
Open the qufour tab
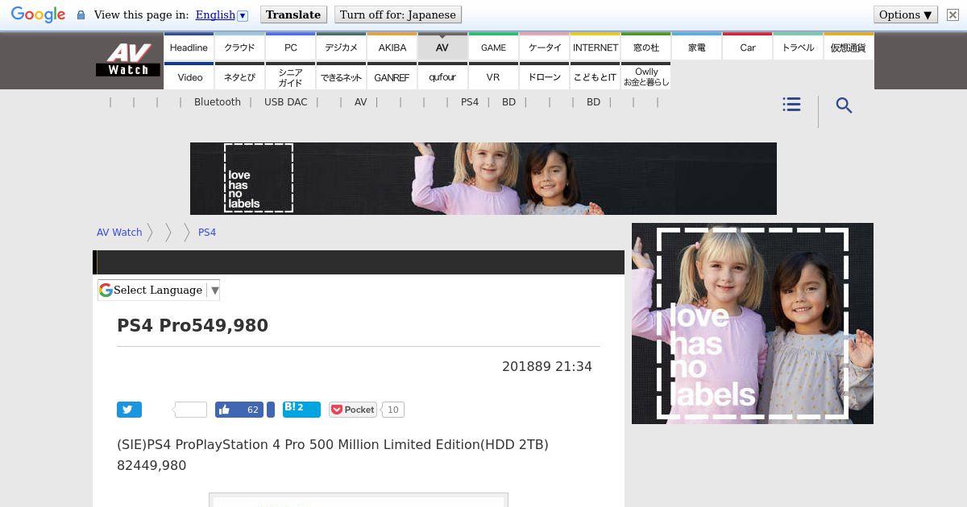coord(442,76)
